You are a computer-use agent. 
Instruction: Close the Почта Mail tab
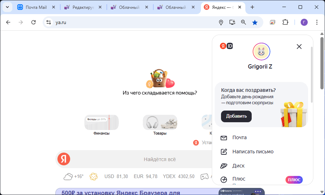pyautogui.click(x=54, y=7)
